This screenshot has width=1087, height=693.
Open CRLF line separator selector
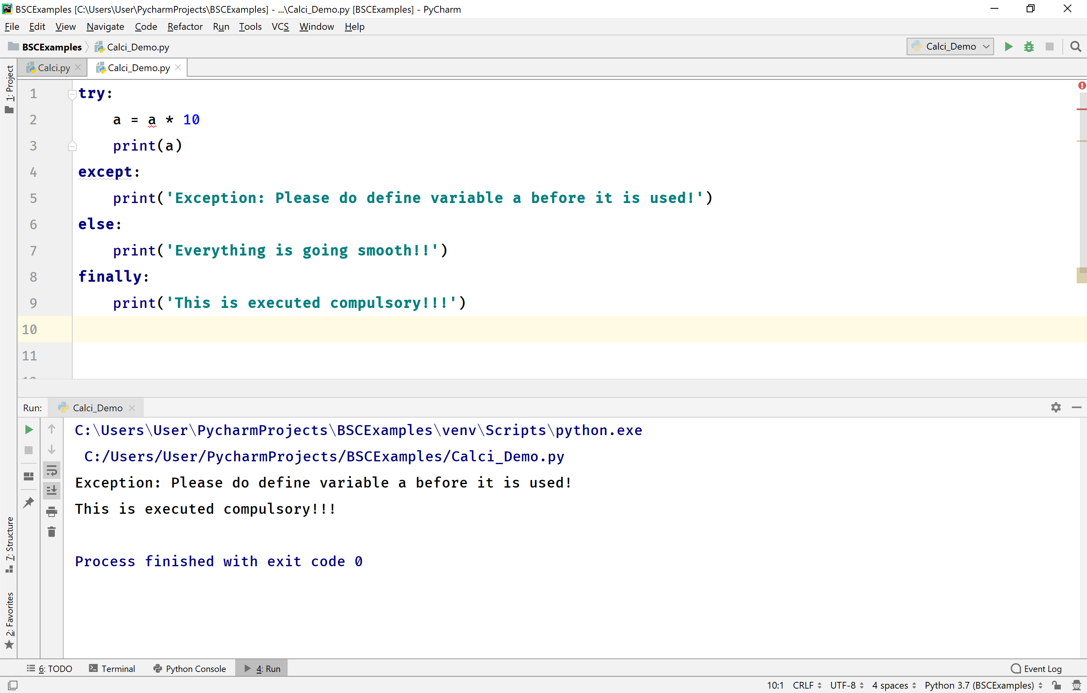pos(807,685)
